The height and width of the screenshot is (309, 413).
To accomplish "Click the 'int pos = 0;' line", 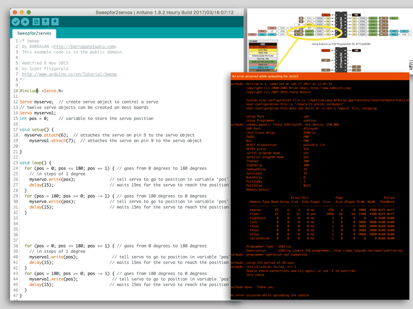I will 34,119.
